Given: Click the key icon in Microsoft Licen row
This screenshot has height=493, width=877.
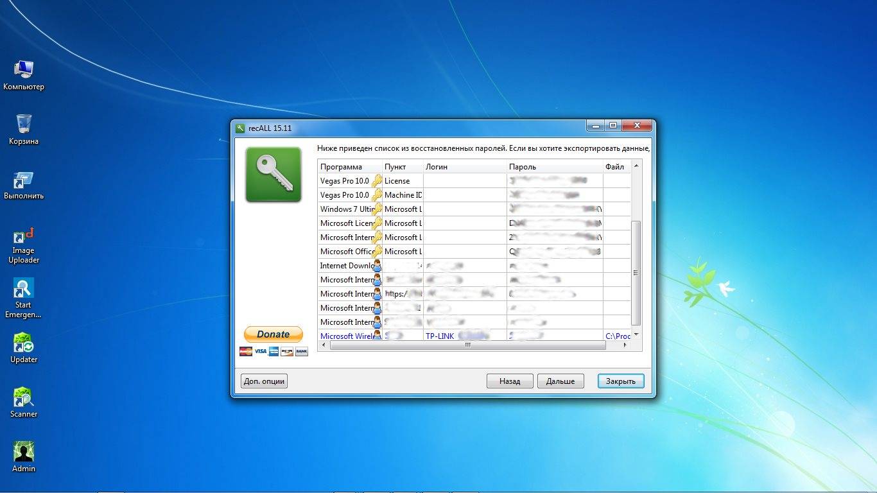Looking at the screenshot, I should pyautogui.click(x=377, y=223).
